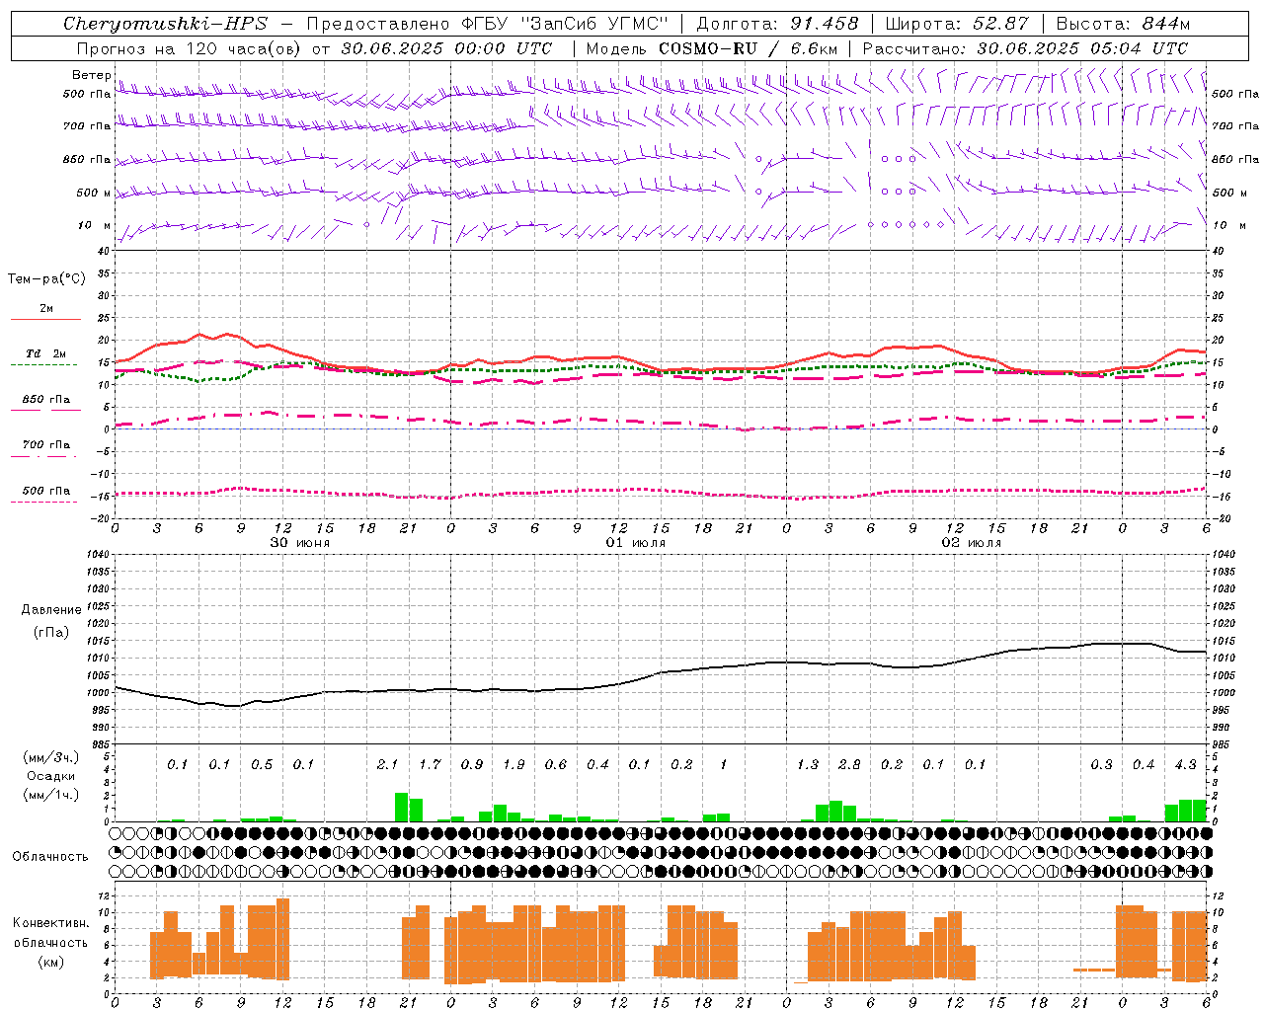Click the precipitation value "1.3"
1264x1011 pixels.
click(808, 764)
